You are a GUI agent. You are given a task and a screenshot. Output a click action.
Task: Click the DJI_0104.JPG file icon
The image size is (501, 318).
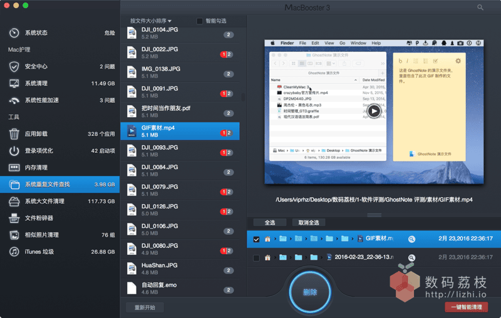pos(132,33)
